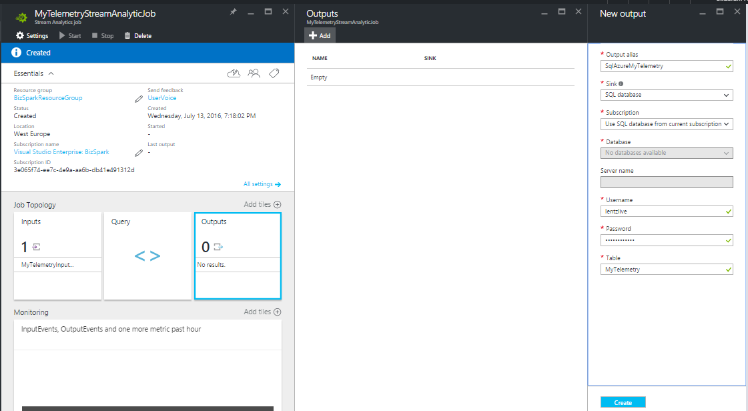Open the BizSparkResourceGroup link

click(x=48, y=98)
